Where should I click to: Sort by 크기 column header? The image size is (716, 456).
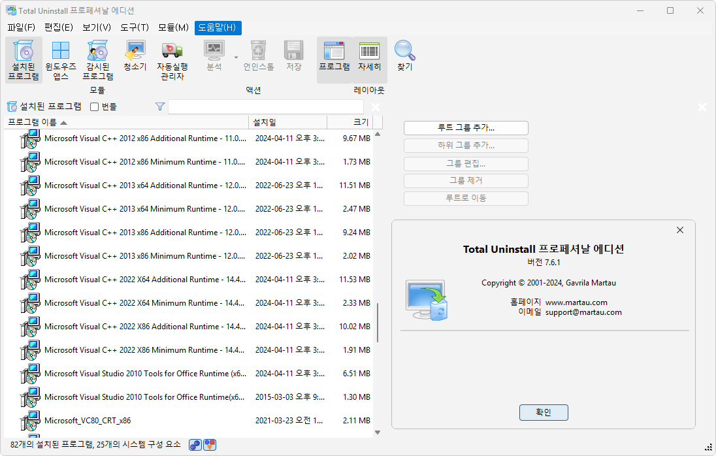point(350,122)
